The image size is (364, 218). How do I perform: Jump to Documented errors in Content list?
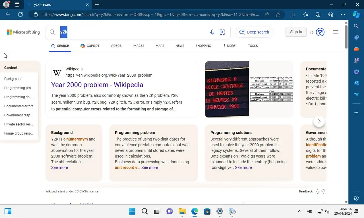[x=19, y=106]
